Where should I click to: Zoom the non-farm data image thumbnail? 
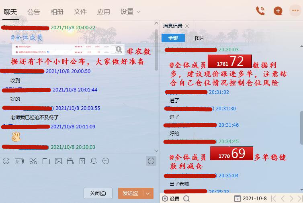(x=119, y=50)
